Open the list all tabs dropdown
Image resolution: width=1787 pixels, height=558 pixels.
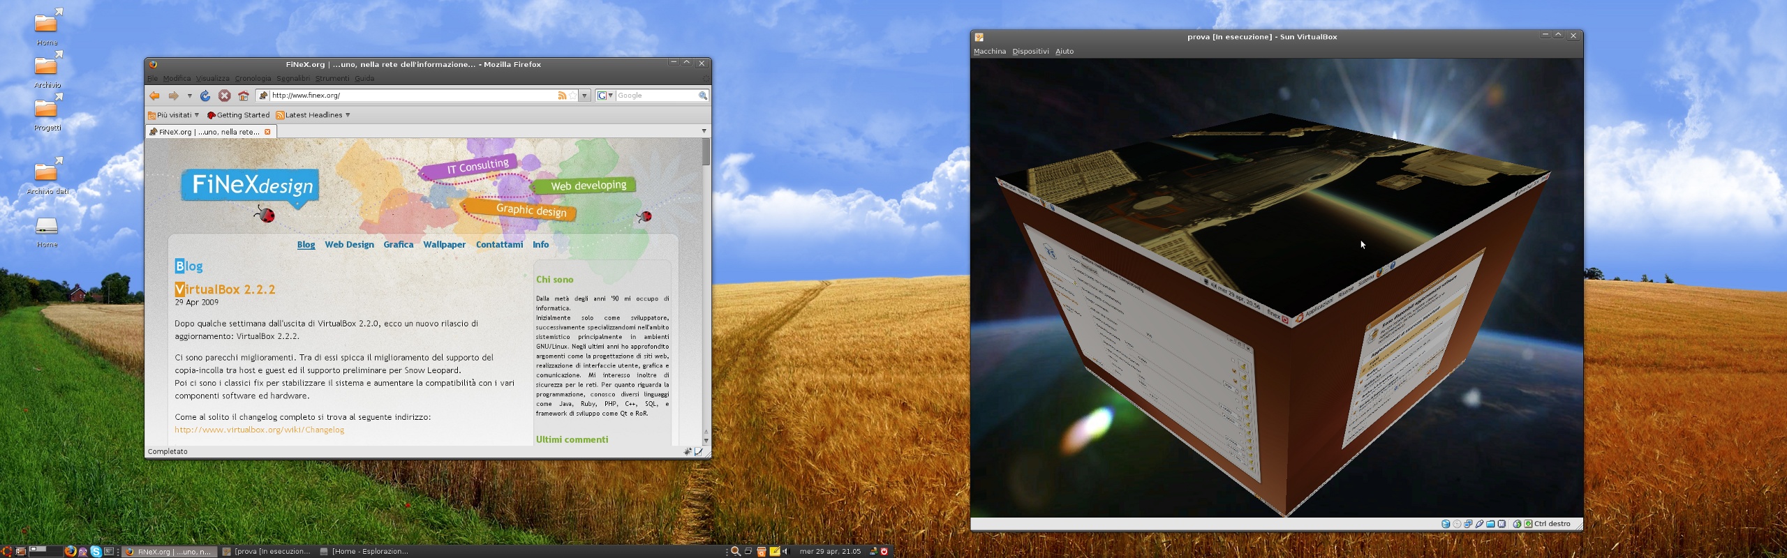(704, 131)
